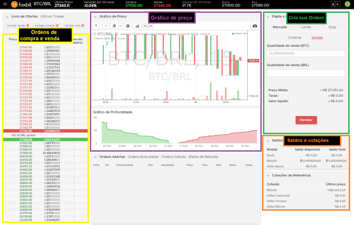
Task: Click the buy order at 26950.00
Action: tap(45, 160)
